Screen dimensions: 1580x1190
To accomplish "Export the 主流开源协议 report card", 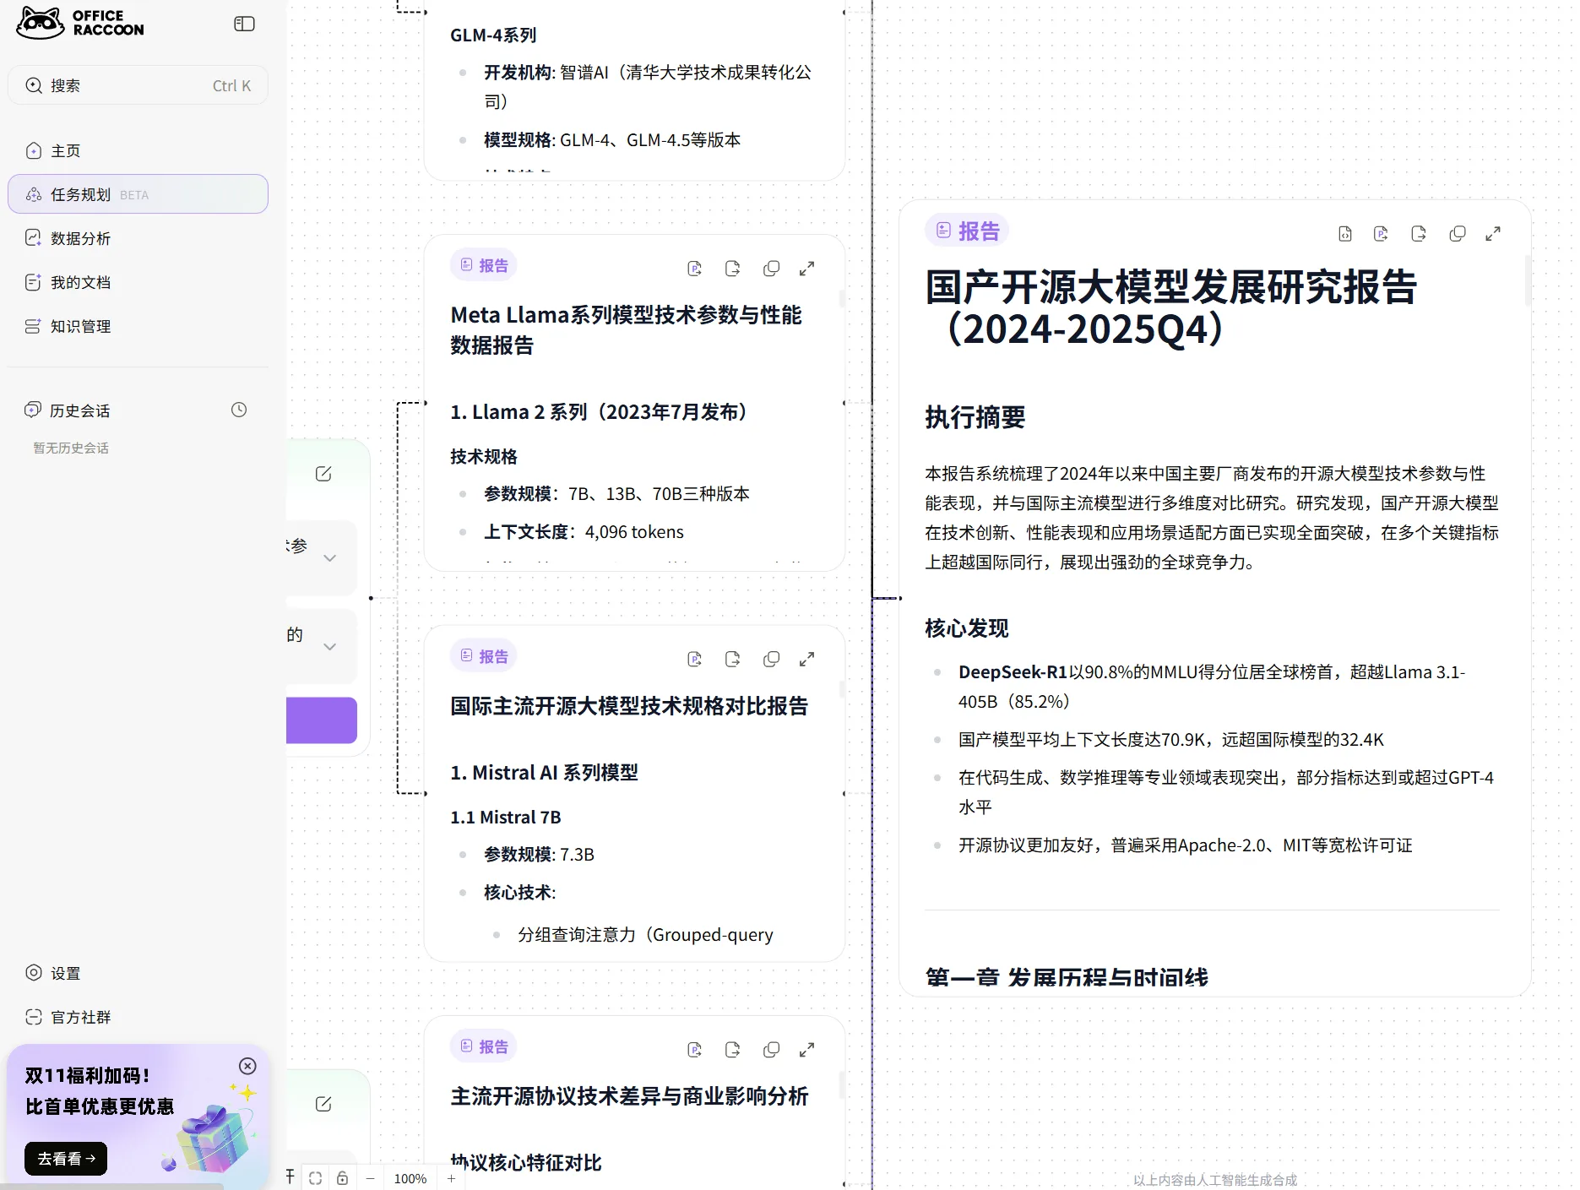I will (x=732, y=1050).
